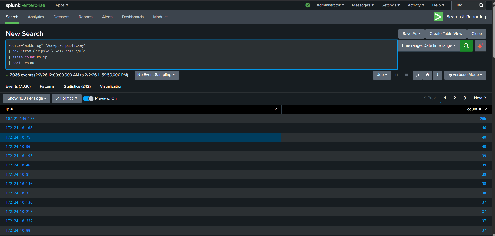Open the Modules tab
This screenshot has height=236, width=495.
pos(161,17)
